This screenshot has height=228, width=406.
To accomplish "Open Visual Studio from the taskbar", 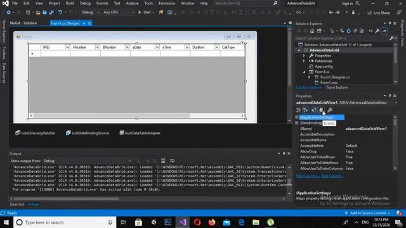I will pyautogui.click(x=183, y=222).
